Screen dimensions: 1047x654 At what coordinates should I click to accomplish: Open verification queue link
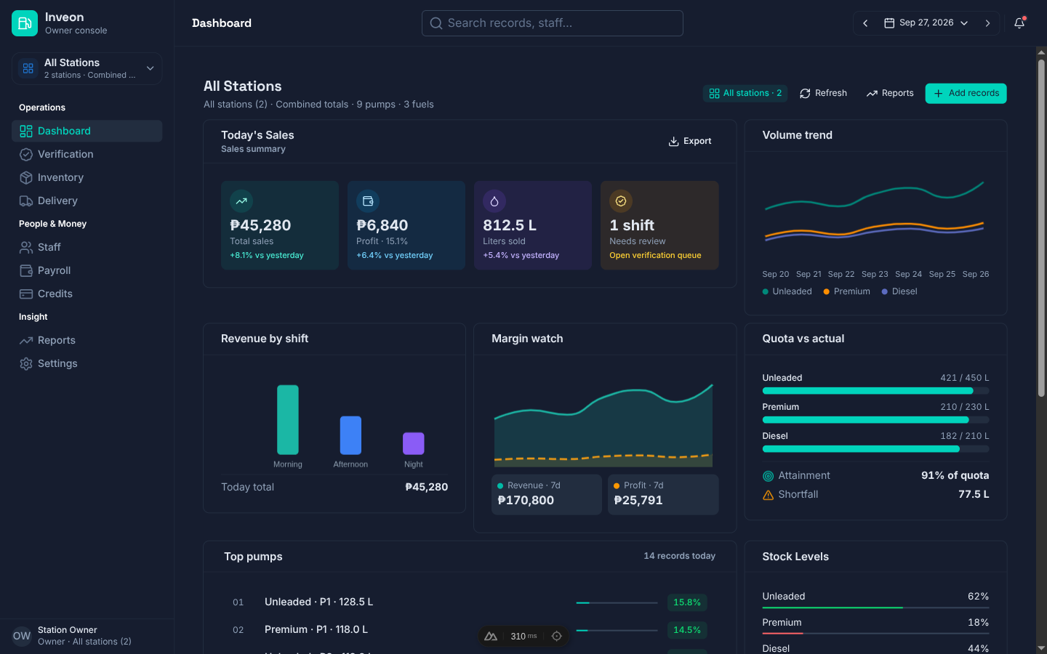tap(655, 255)
